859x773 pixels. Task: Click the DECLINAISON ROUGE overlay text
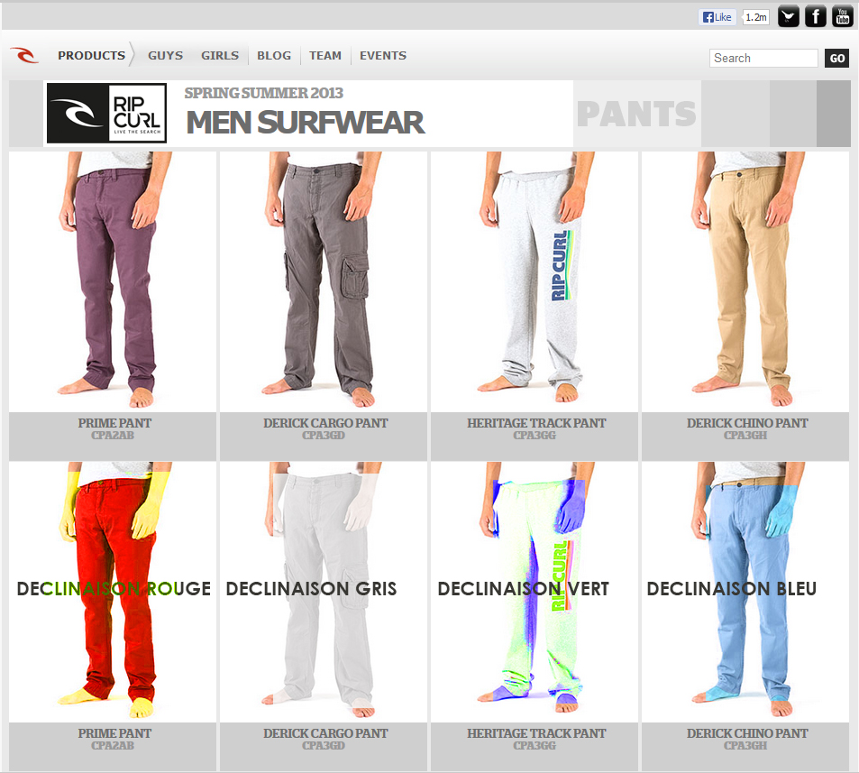[x=114, y=589]
